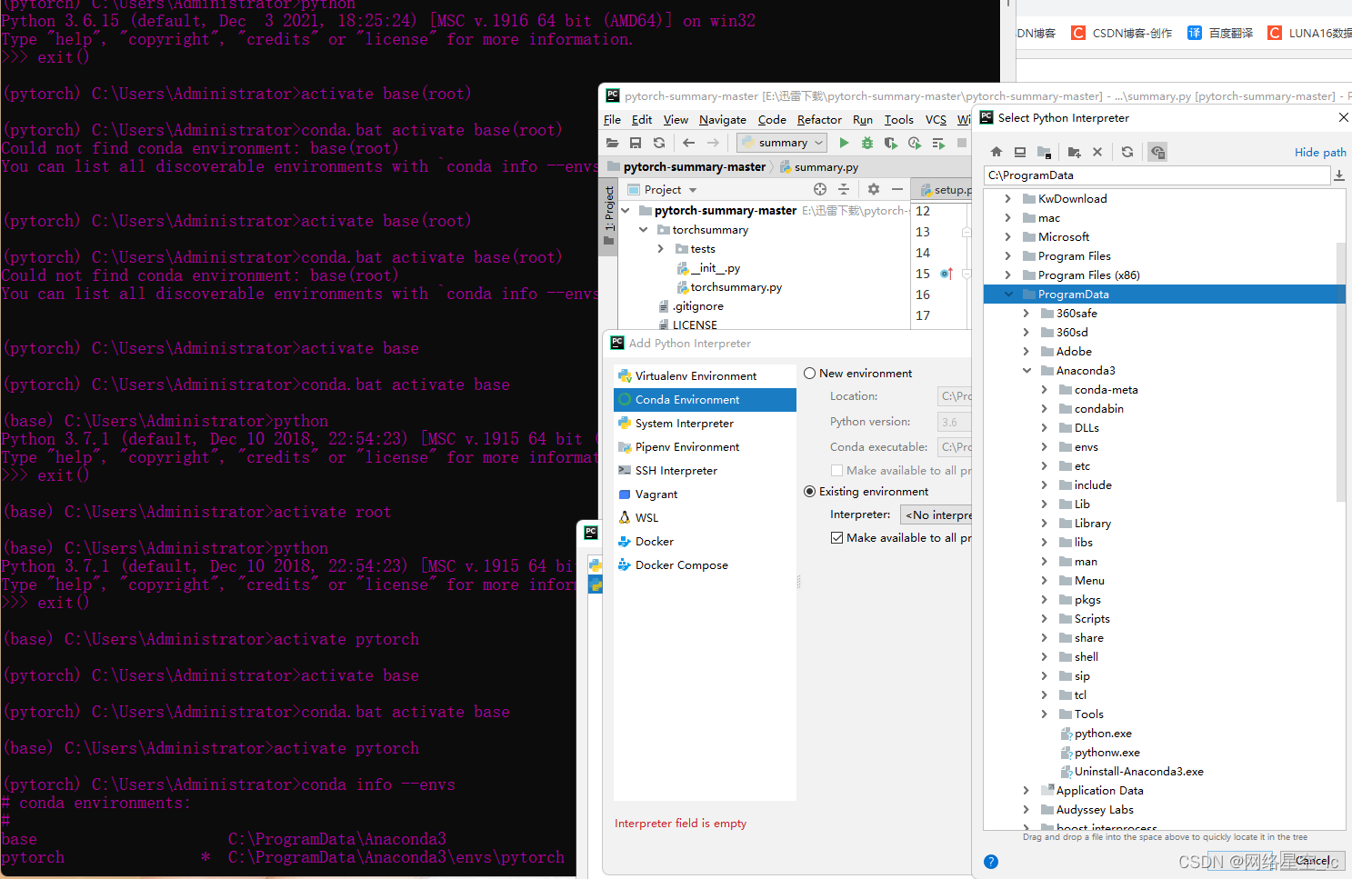
Task: Click the Back navigation arrow
Action: tap(689, 143)
